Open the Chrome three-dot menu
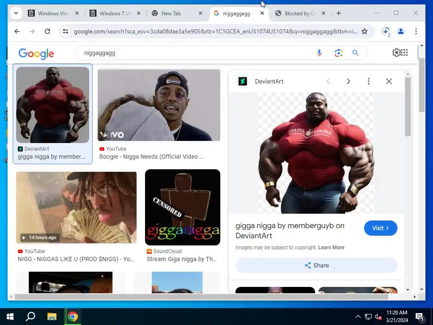 coord(416,31)
